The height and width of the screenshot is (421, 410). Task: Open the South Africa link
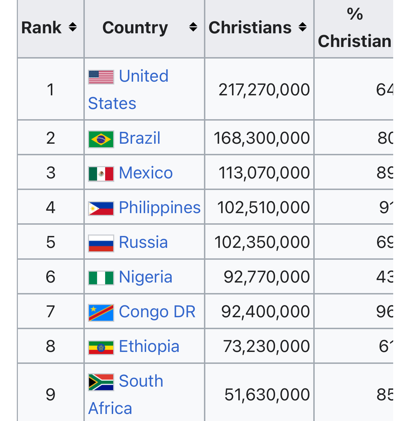[x=141, y=381]
